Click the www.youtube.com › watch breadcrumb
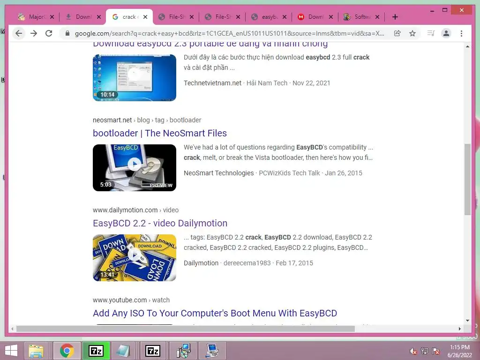 (131, 300)
